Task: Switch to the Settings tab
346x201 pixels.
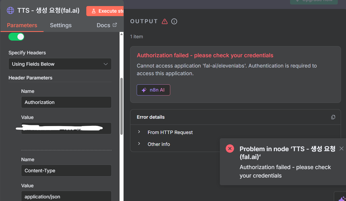Action: pos(61,25)
